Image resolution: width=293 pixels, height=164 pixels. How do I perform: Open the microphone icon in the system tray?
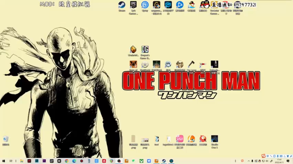click(252, 161)
